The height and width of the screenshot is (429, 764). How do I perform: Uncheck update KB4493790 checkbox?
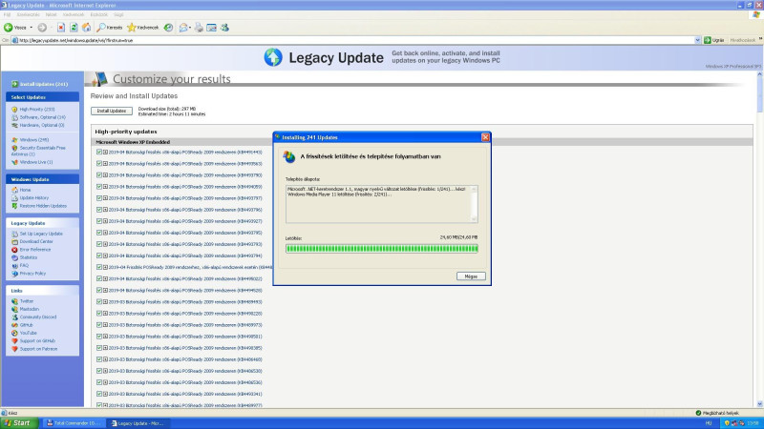[x=99, y=175]
